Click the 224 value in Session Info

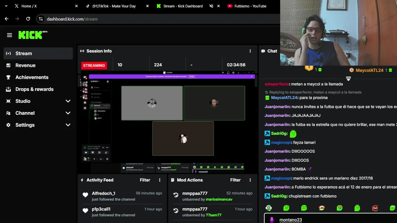[x=158, y=65]
